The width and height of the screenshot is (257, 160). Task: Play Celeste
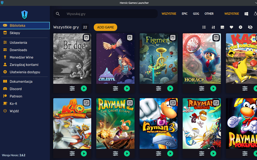click(127, 88)
